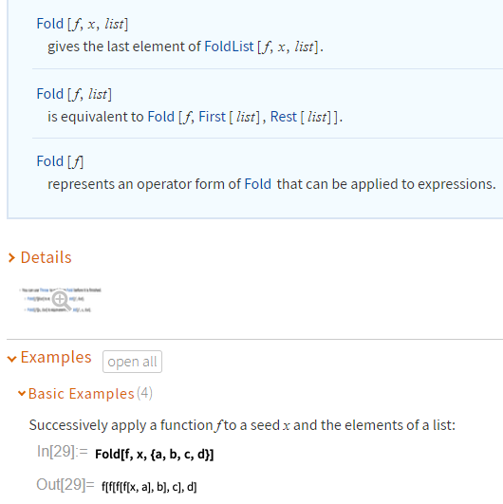Expand the Details section chevron

pyautogui.click(x=11, y=258)
